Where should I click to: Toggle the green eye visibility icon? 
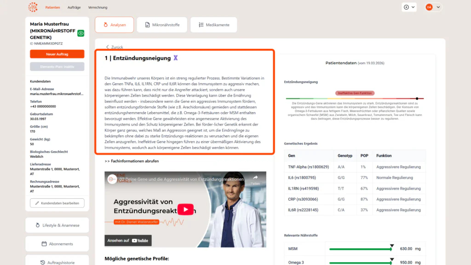81,33
